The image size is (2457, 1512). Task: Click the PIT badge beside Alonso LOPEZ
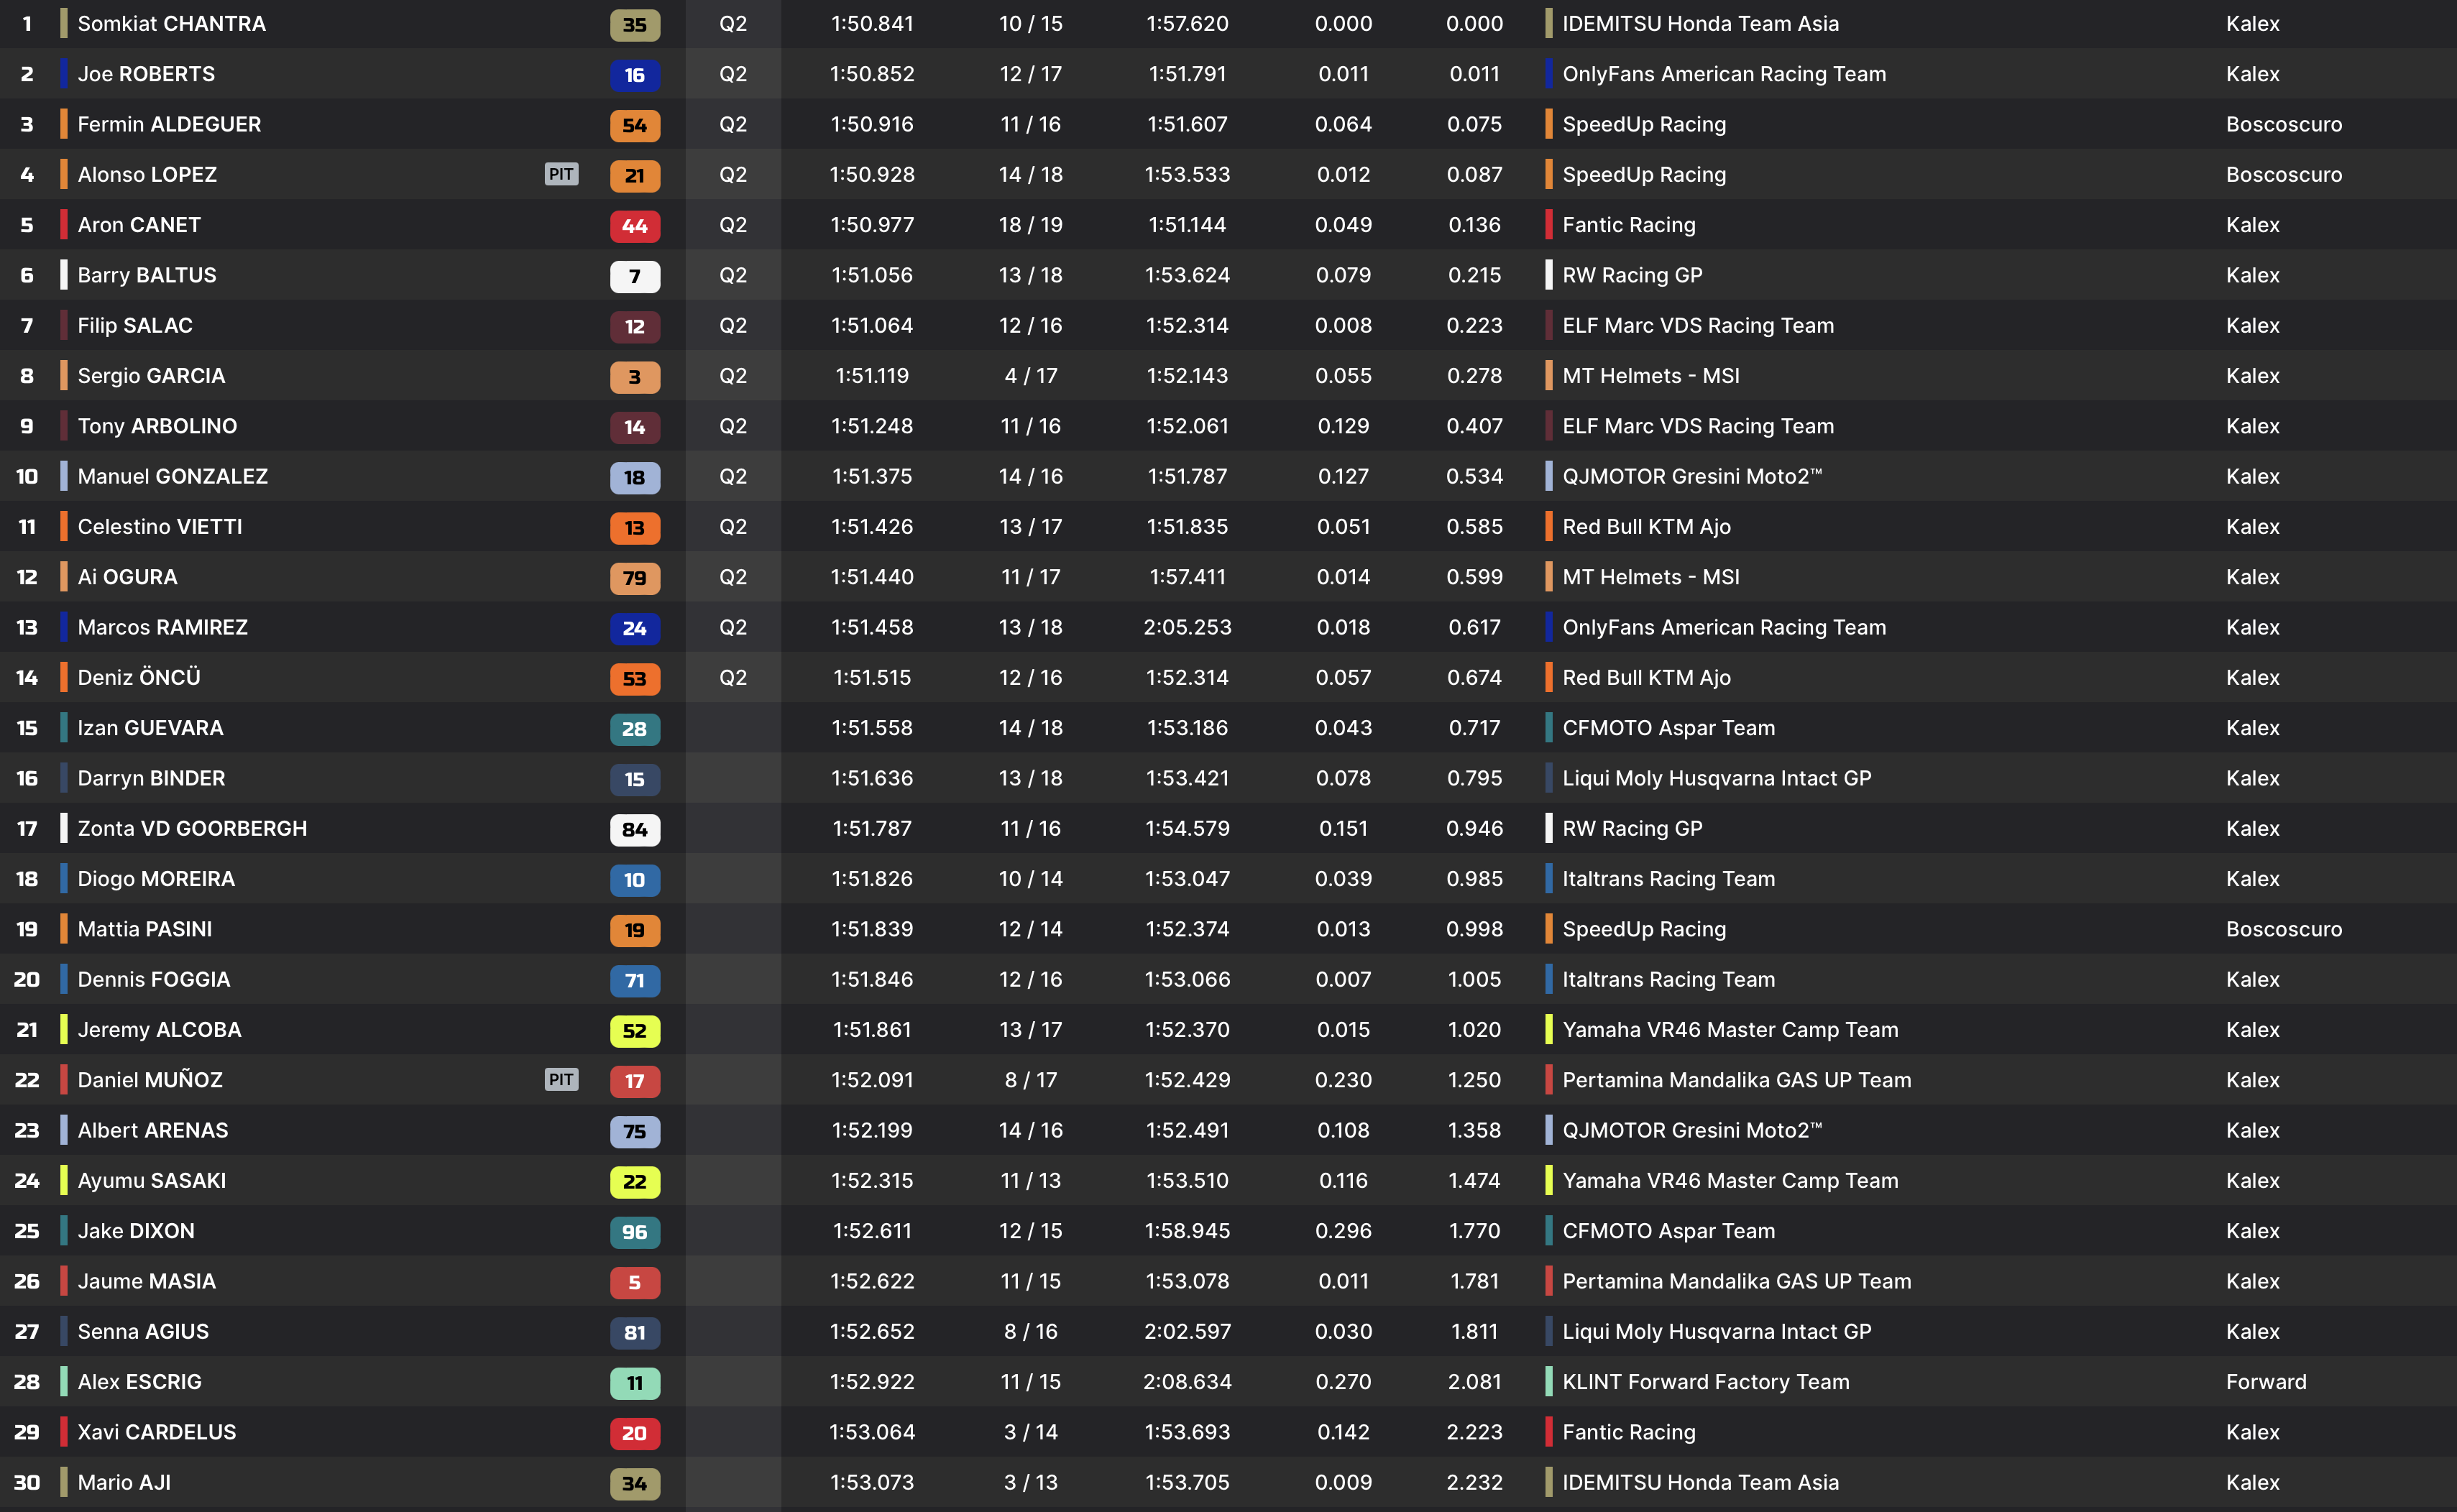(561, 174)
